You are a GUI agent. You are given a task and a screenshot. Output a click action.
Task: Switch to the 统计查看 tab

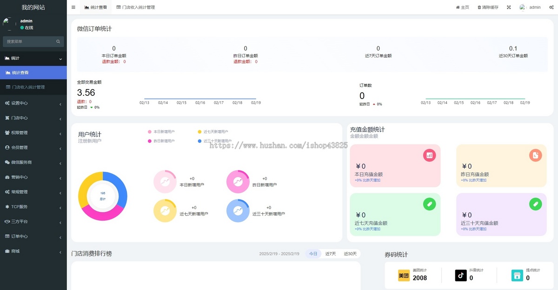coord(96,7)
